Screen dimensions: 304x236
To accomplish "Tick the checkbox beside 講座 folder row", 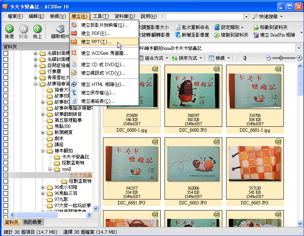I will click(6, 145).
